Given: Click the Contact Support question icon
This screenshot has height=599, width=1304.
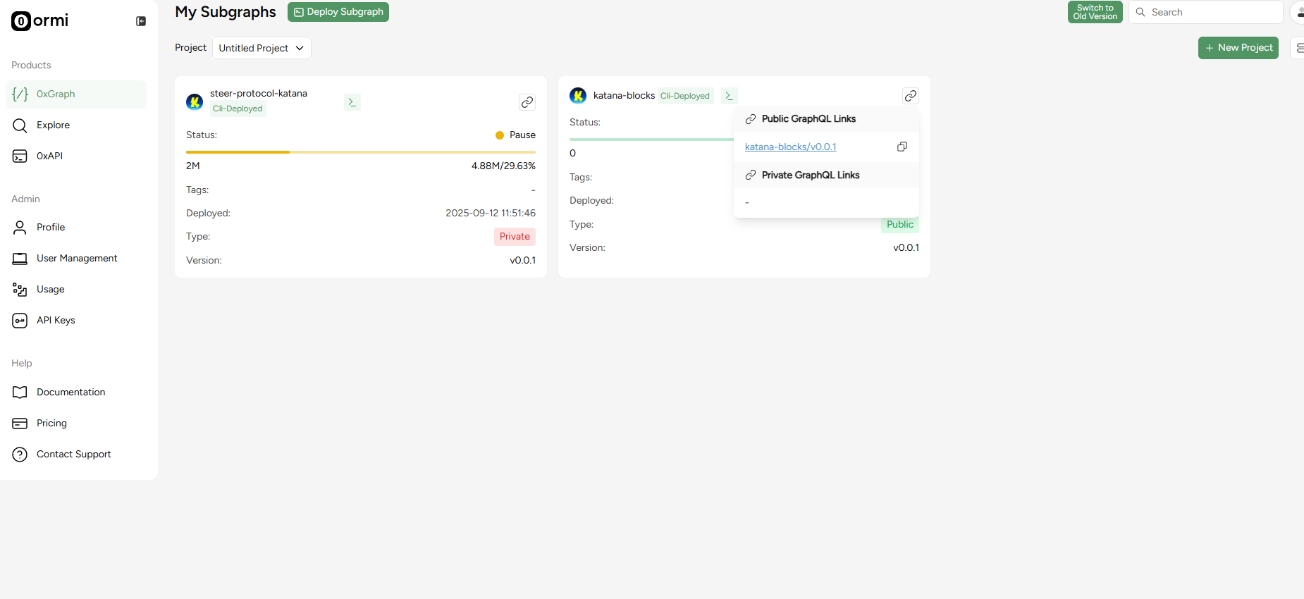Looking at the screenshot, I should [20, 454].
